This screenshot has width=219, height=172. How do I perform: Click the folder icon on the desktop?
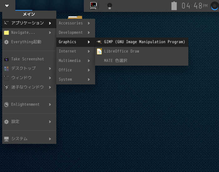75,17
